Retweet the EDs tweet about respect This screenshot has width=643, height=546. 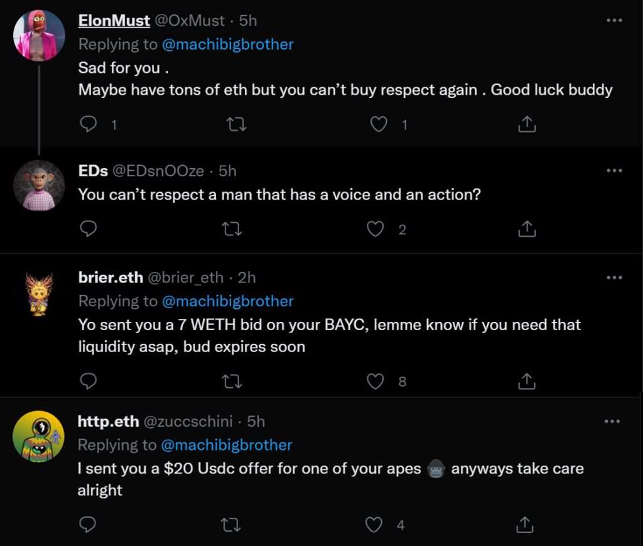pos(232,229)
